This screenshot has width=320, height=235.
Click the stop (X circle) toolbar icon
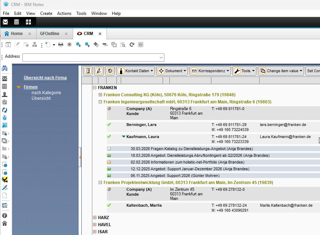click(69, 45)
